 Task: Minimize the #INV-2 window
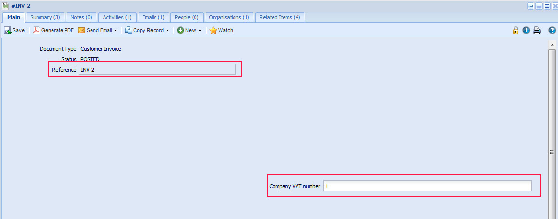(x=539, y=6)
